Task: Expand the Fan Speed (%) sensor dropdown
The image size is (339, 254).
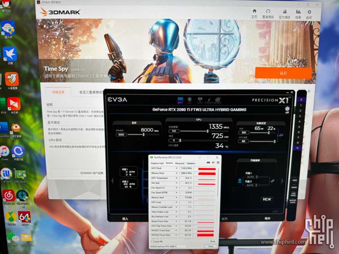Action: tap(177, 188)
